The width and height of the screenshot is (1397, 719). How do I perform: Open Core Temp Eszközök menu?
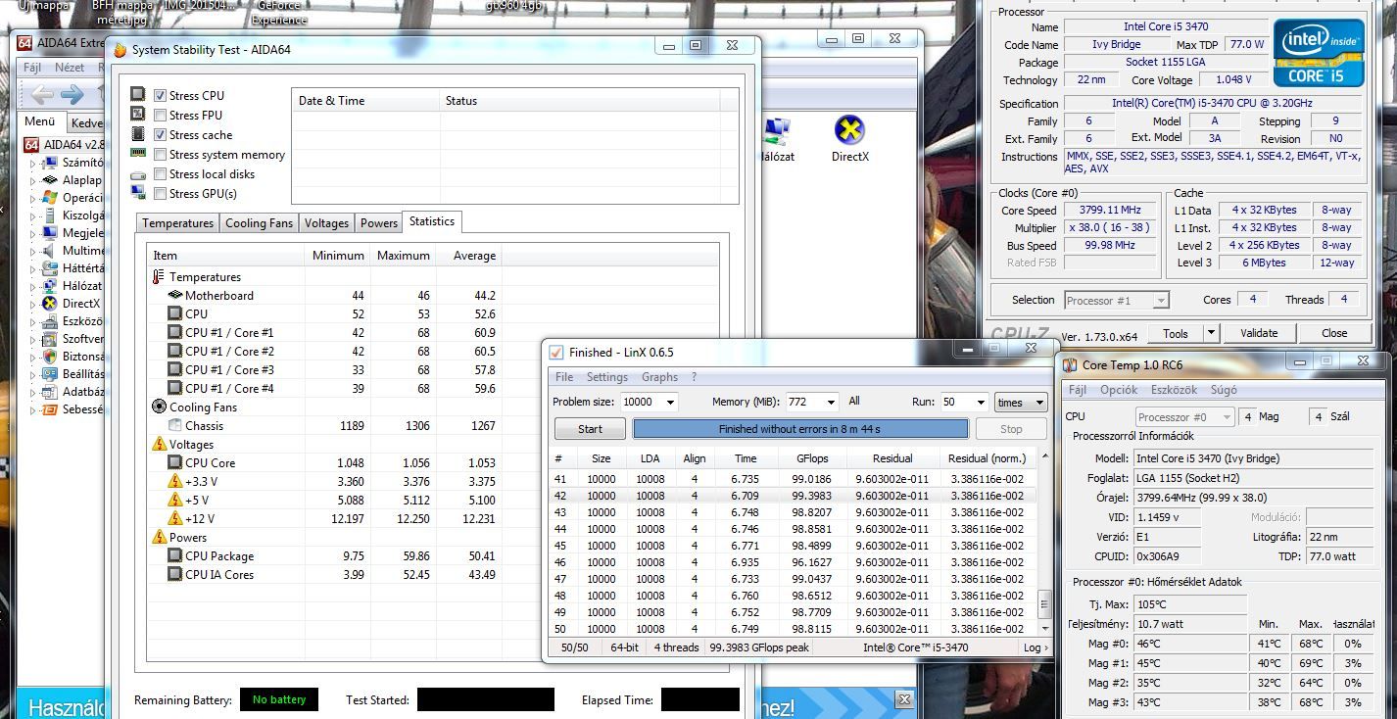coord(1174,390)
